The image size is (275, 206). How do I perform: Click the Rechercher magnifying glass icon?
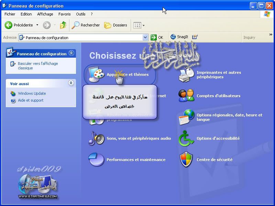point(76,25)
